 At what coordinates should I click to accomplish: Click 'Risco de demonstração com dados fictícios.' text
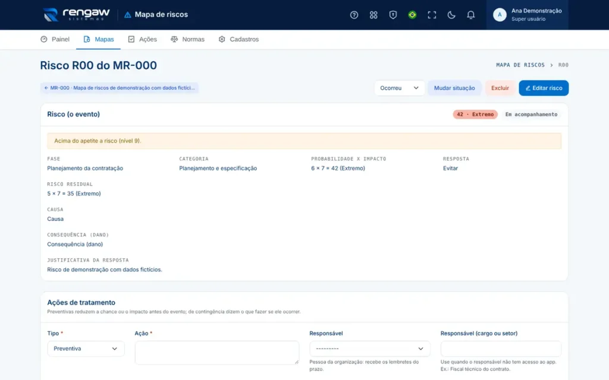(105, 270)
